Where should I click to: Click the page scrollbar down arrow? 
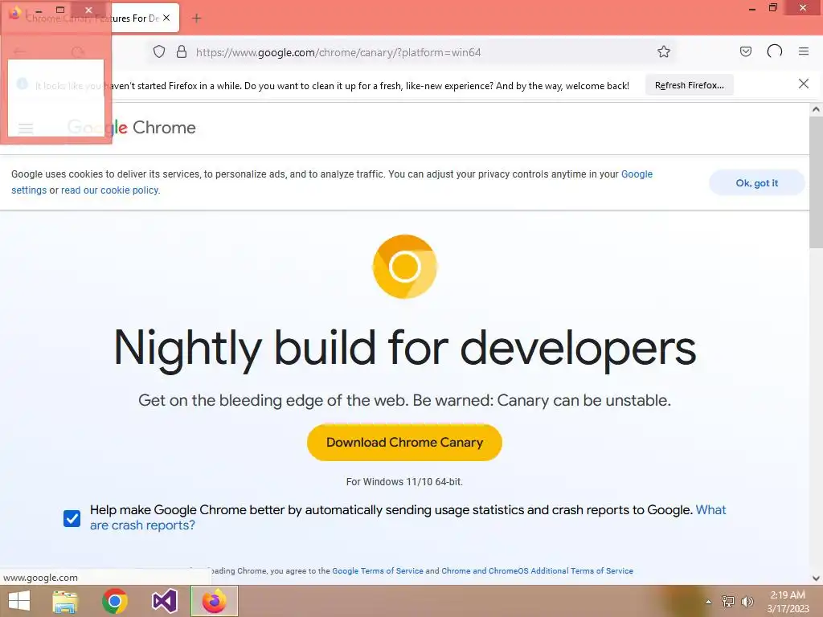point(816,578)
